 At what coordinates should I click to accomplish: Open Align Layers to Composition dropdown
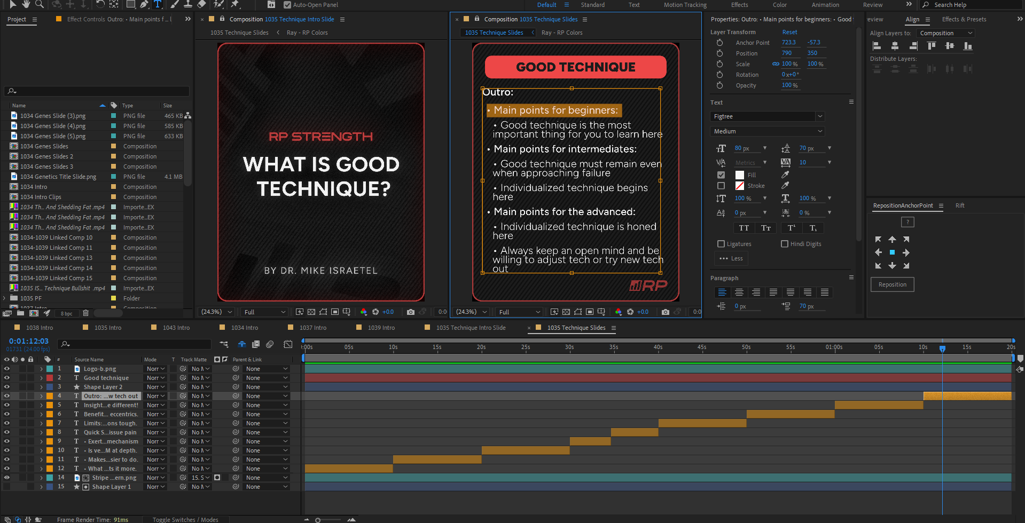point(945,33)
